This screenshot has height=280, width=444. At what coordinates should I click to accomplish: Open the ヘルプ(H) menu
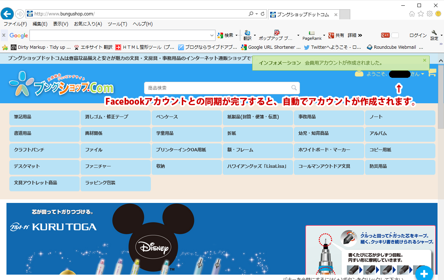click(x=143, y=24)
